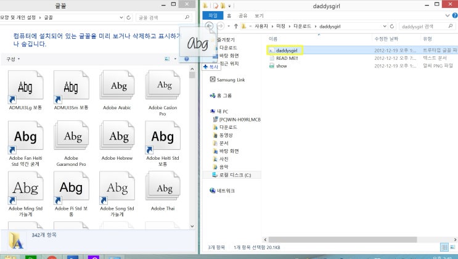Open 다운로드 under 내 PC

pyautogui.click(x=228, y=127)
